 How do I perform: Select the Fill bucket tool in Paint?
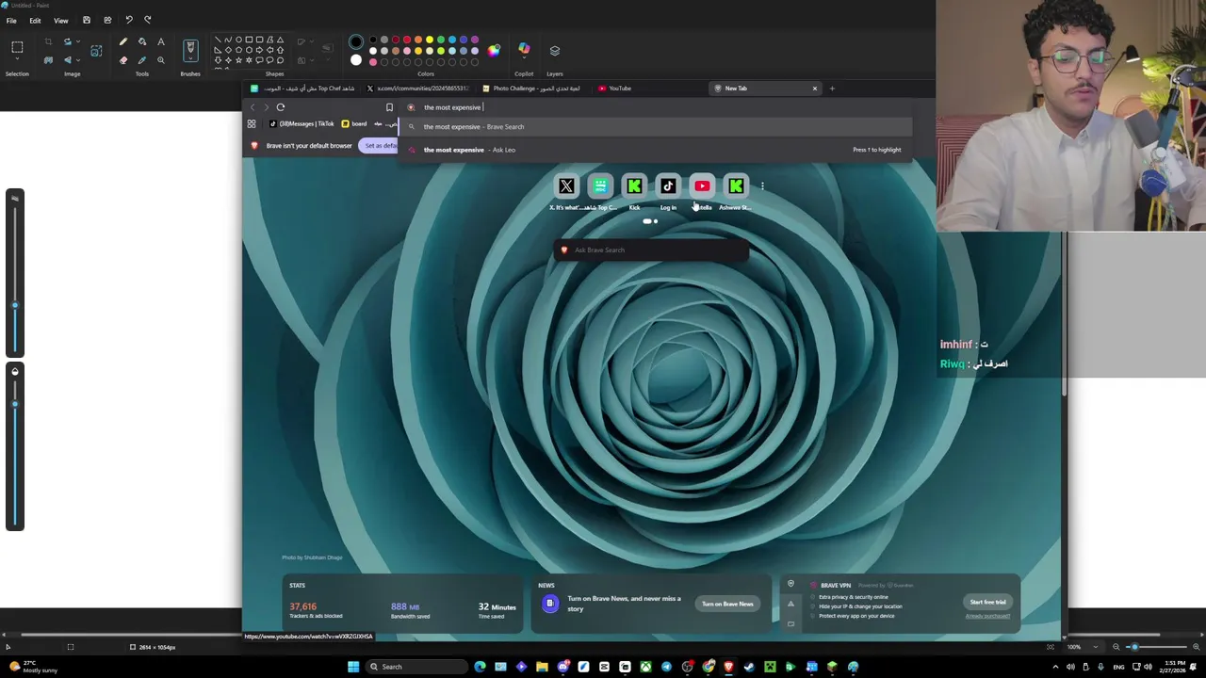(142, 41)
